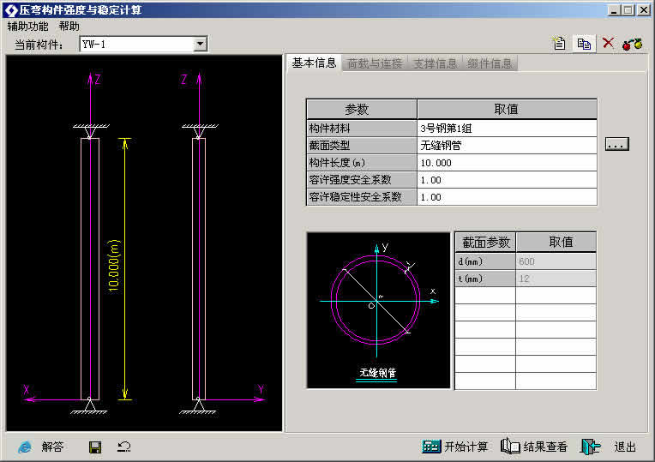Image resolution: width=655 pixels, height=462 pixels.
Task: Click the 结果查看 book icon
Action: coord(510,446)
